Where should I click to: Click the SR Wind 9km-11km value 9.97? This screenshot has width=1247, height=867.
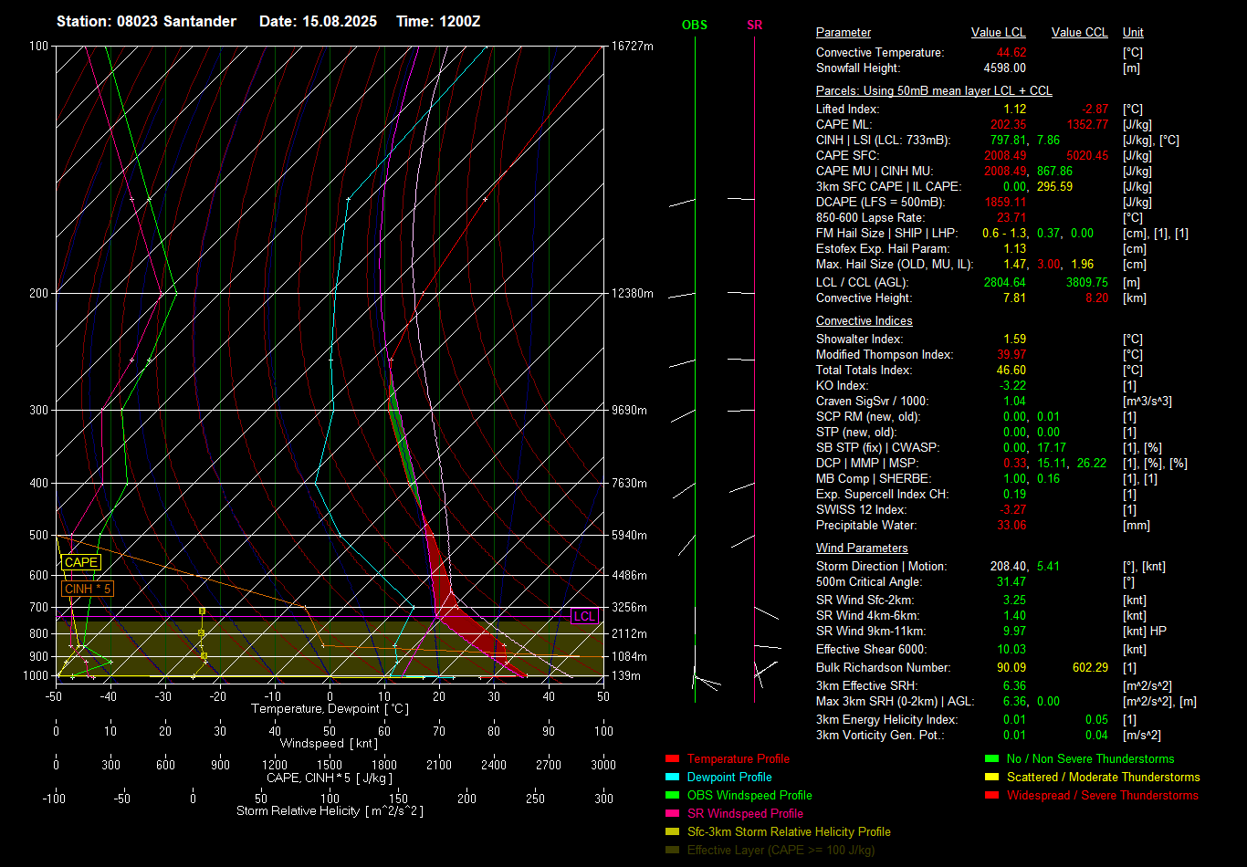point(1014,632)
